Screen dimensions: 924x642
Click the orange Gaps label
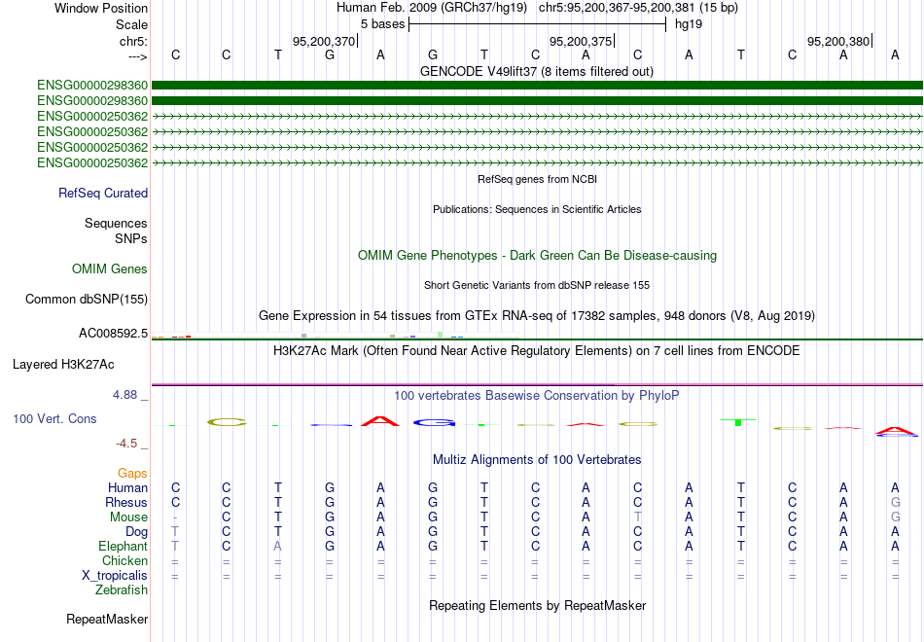(132, 474)
